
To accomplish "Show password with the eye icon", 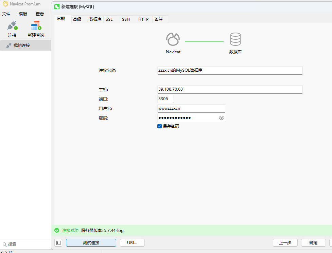I will pos(221,118).
